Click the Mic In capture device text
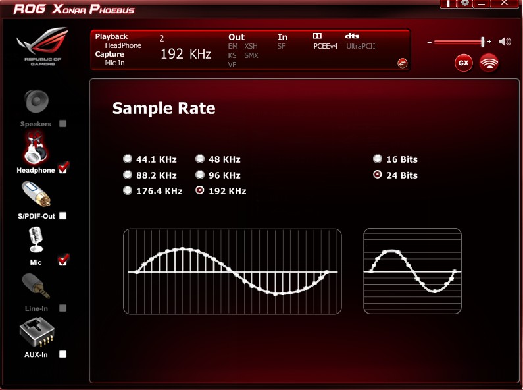 point(114,63)
